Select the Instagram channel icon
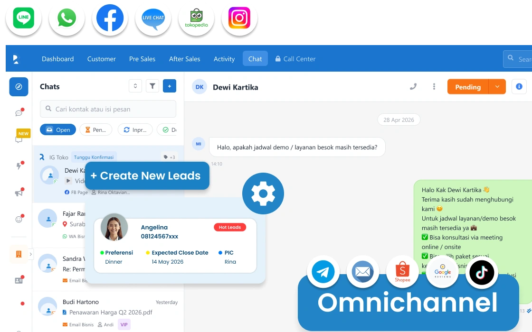 239,18
